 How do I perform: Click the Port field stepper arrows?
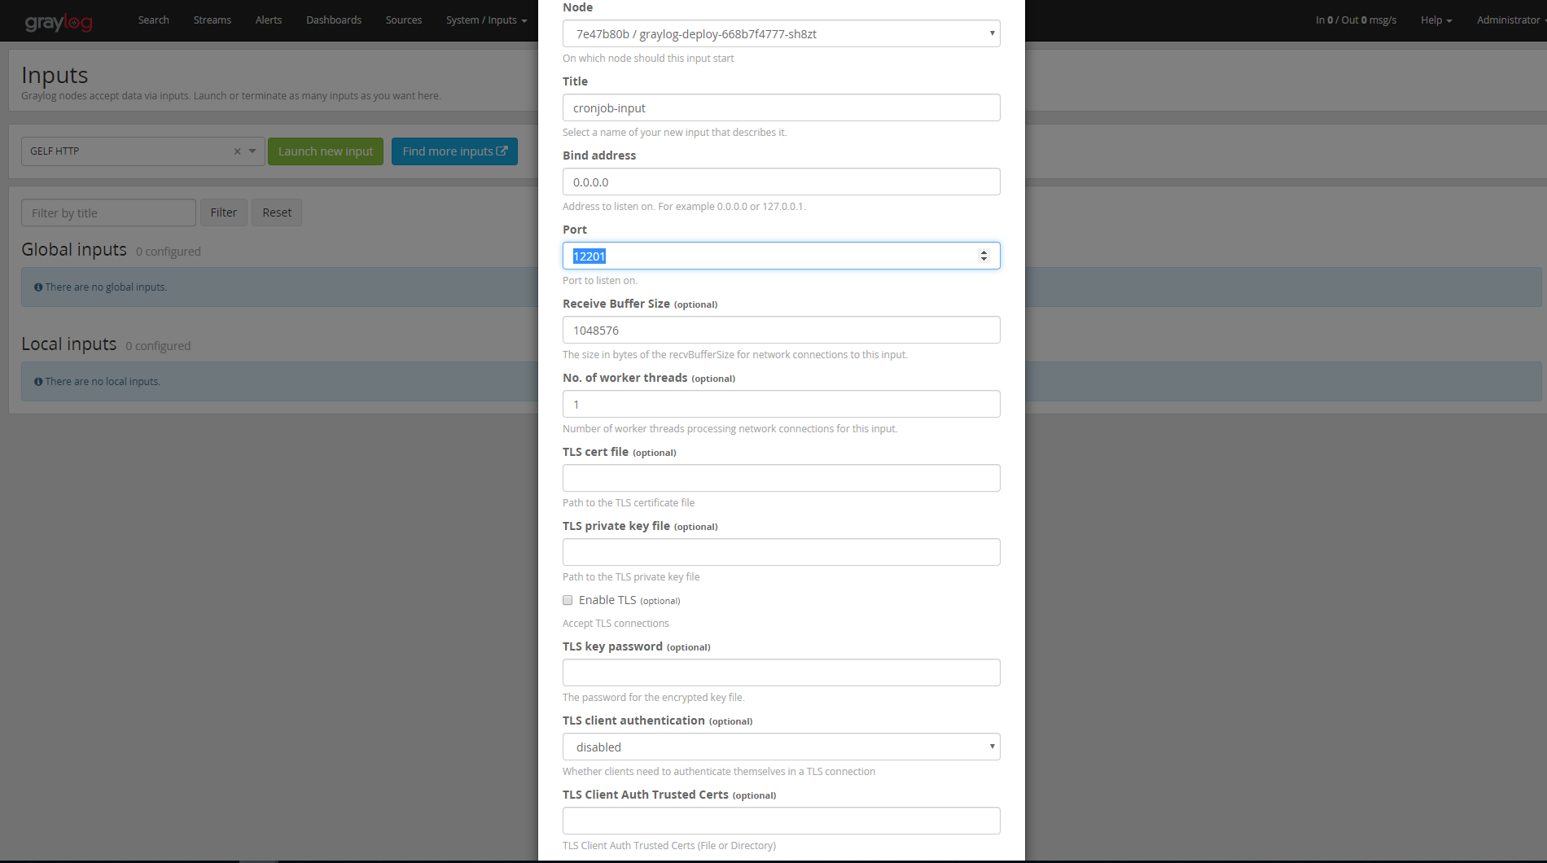tap(984, 256)
